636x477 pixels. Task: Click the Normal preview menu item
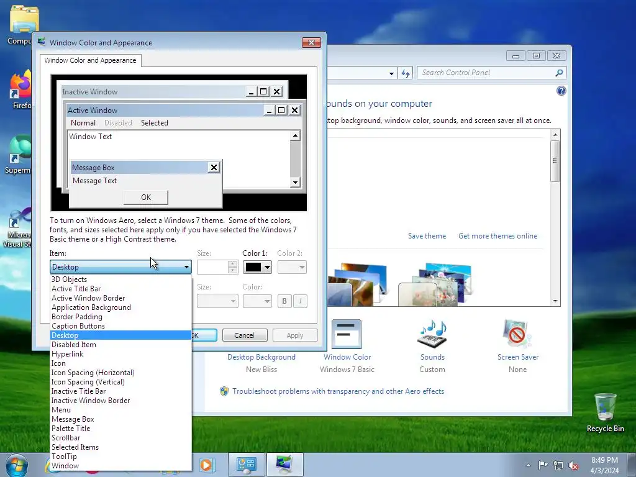pos(83,123)
